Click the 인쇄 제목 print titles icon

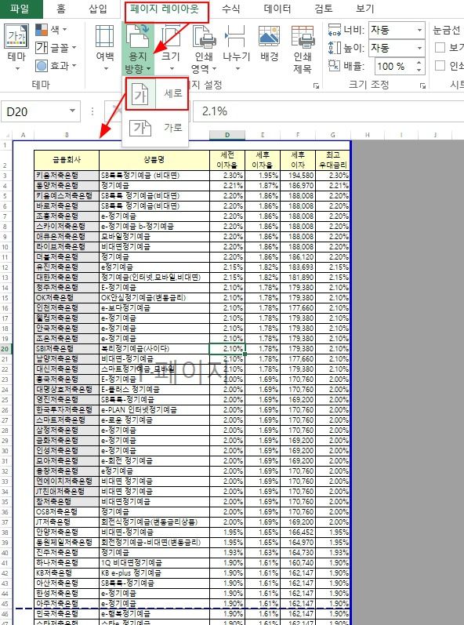coord(303,37)
